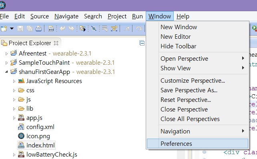Select the icon.png file
This screenshot has height=159, width=257.
[34, 136]
